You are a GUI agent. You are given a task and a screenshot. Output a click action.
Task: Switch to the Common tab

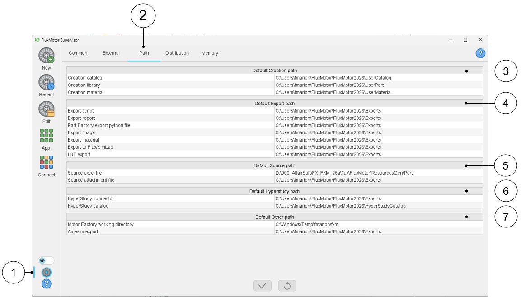78,53
